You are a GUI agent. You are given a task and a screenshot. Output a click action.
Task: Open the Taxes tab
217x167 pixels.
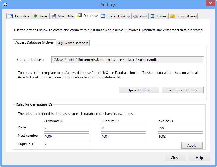(40, 16)
